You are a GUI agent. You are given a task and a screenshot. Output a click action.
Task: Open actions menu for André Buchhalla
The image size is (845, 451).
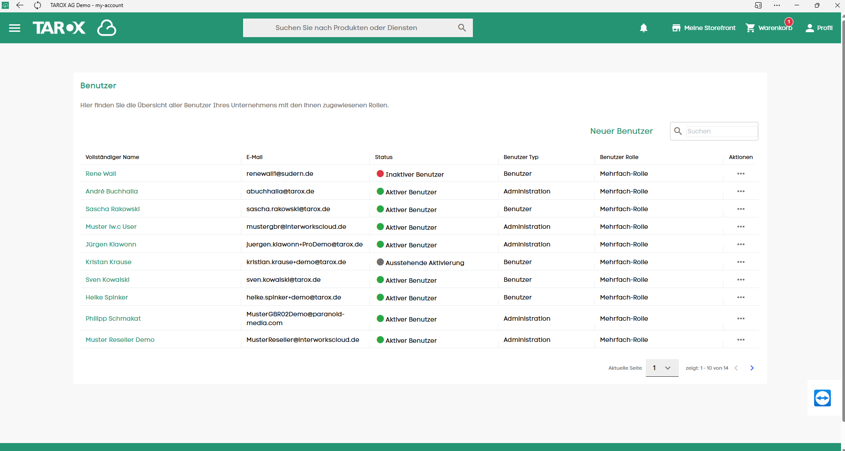pyautogui.click(x=741, y=191)
